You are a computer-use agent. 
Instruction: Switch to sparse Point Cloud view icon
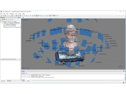35,16
